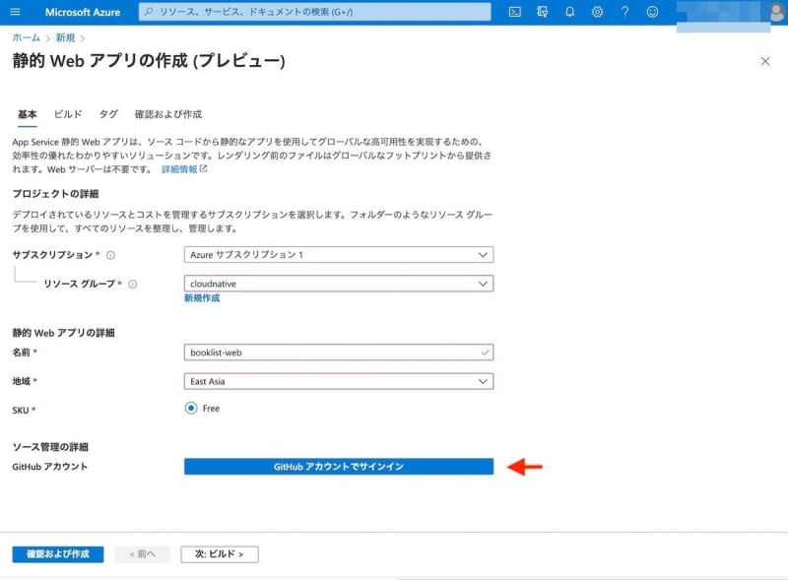Click the subscription info icon
Viewport: 788px width, 580px height.
[110, 255]
